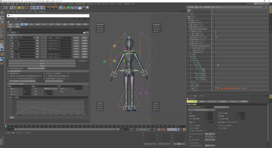
Task: Click the バインド button
Action: [x=42, y=61]
